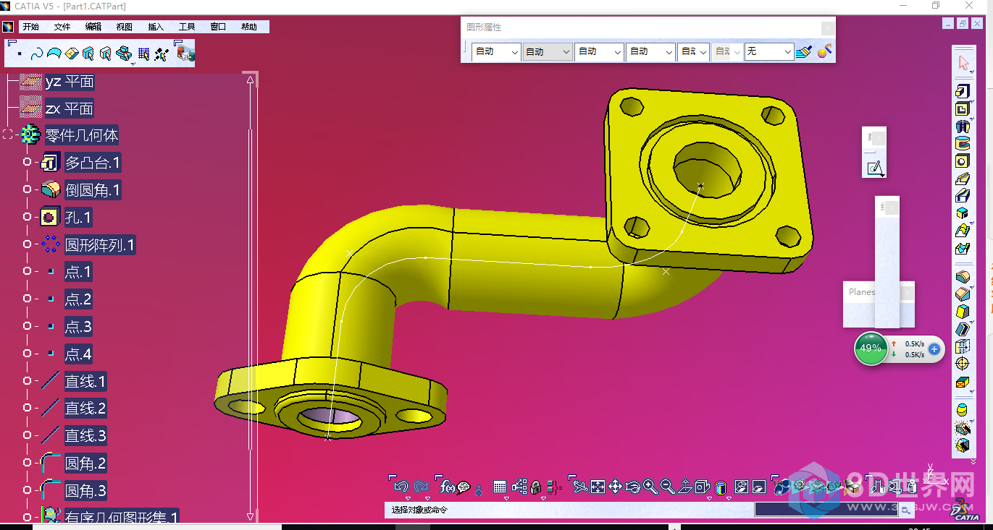Select 圆角.3 in the spec tree
The width and height of the screenshot is (993, 530).
(85, 491)
